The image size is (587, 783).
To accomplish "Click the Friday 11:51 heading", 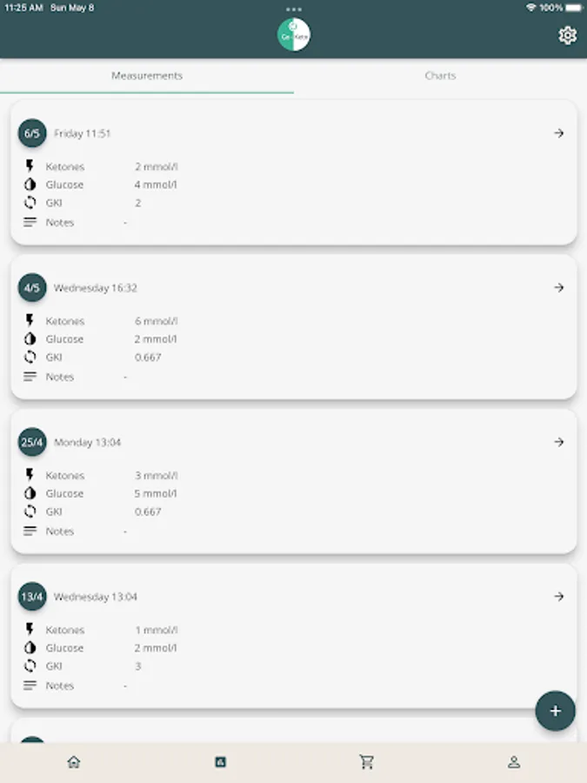I will pyautogui.click(x=83, y=134).
